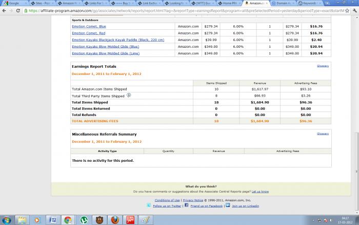The width and height of the screenshot is (359, 225).
Task: Launch the media player taskbar icon
Action: (x=36, y=220)
